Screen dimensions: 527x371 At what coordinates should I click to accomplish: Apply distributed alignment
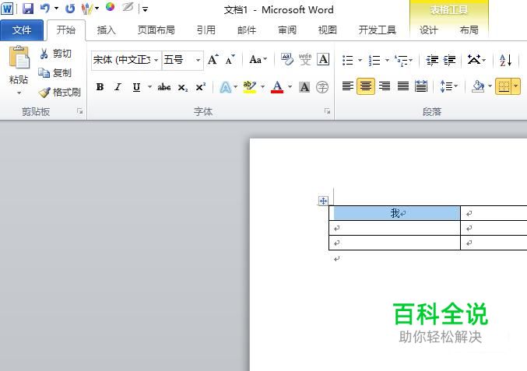[421, 86]
